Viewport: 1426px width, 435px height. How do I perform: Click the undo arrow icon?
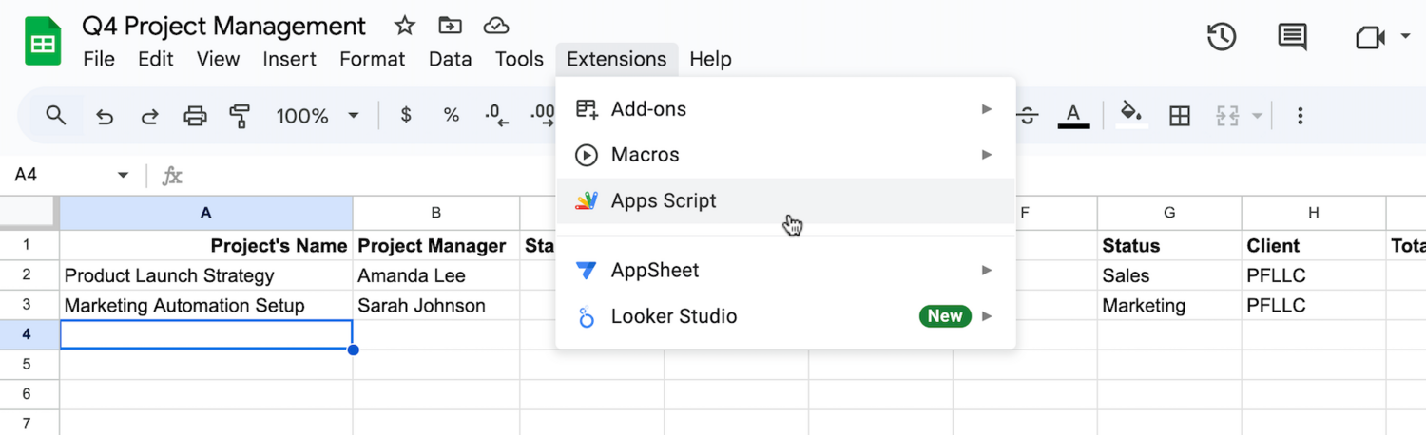click(x=105, y=117)
